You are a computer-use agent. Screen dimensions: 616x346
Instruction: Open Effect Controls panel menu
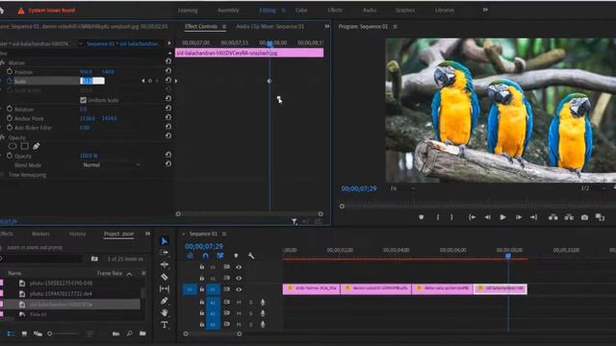point(224,27)
